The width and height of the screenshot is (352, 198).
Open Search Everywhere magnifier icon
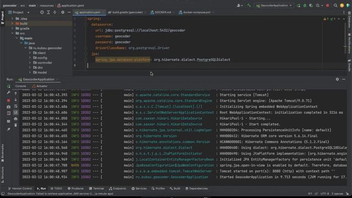335,5
